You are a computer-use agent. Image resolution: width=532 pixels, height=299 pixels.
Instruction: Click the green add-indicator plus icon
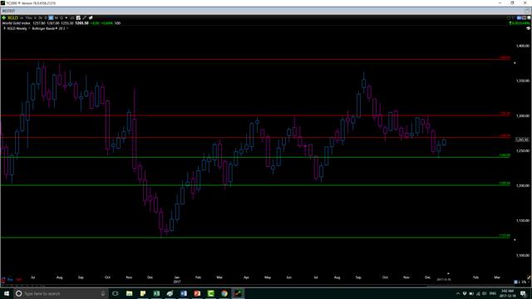click(x=3, y=17)
